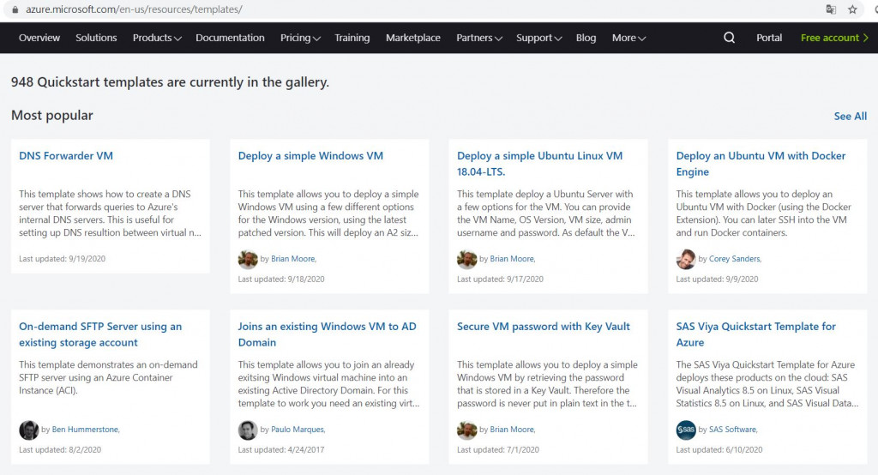Click 'Last updated: 4/24/2017' text
Image resolution: width=878 pixels, height=475 pixels.
281,450
